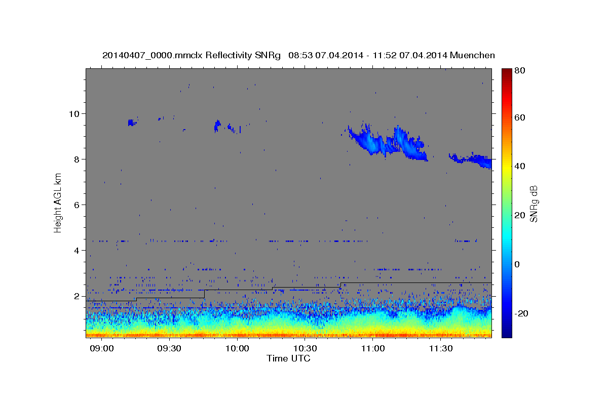Click the 11:30 time axis label
Viewport: 608px width, 405px height.
coord(441,349)
